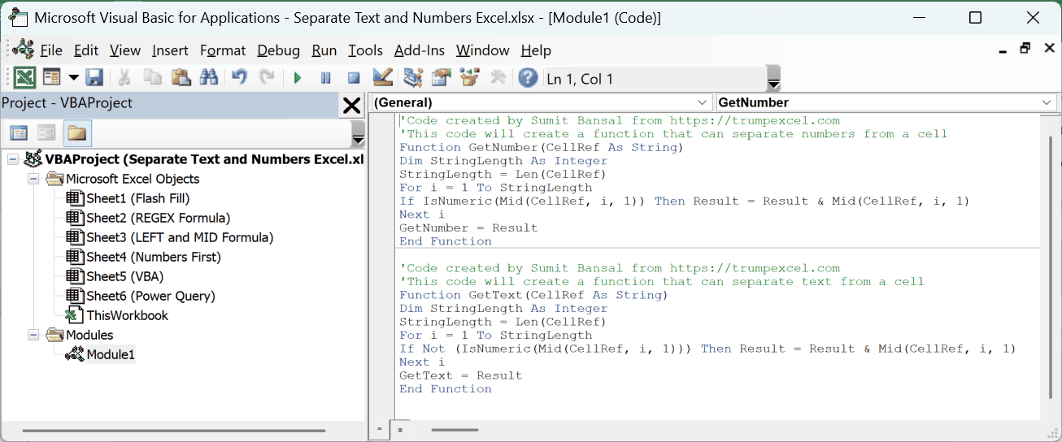This screenshot has width=1062, height=442.
Task: Open the View menu
Action: click(125, 50)
